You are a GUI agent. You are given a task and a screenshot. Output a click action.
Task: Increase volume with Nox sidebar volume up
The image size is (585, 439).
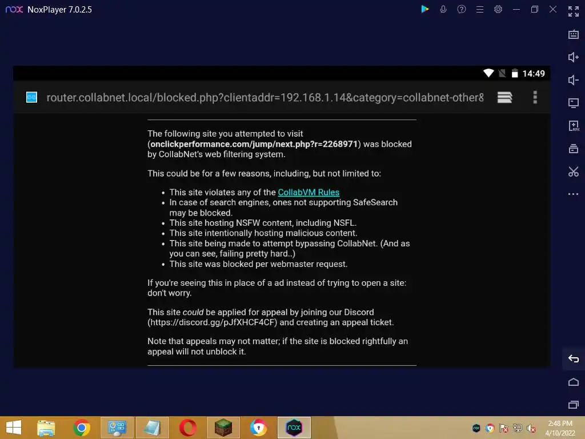coord(574,57)
